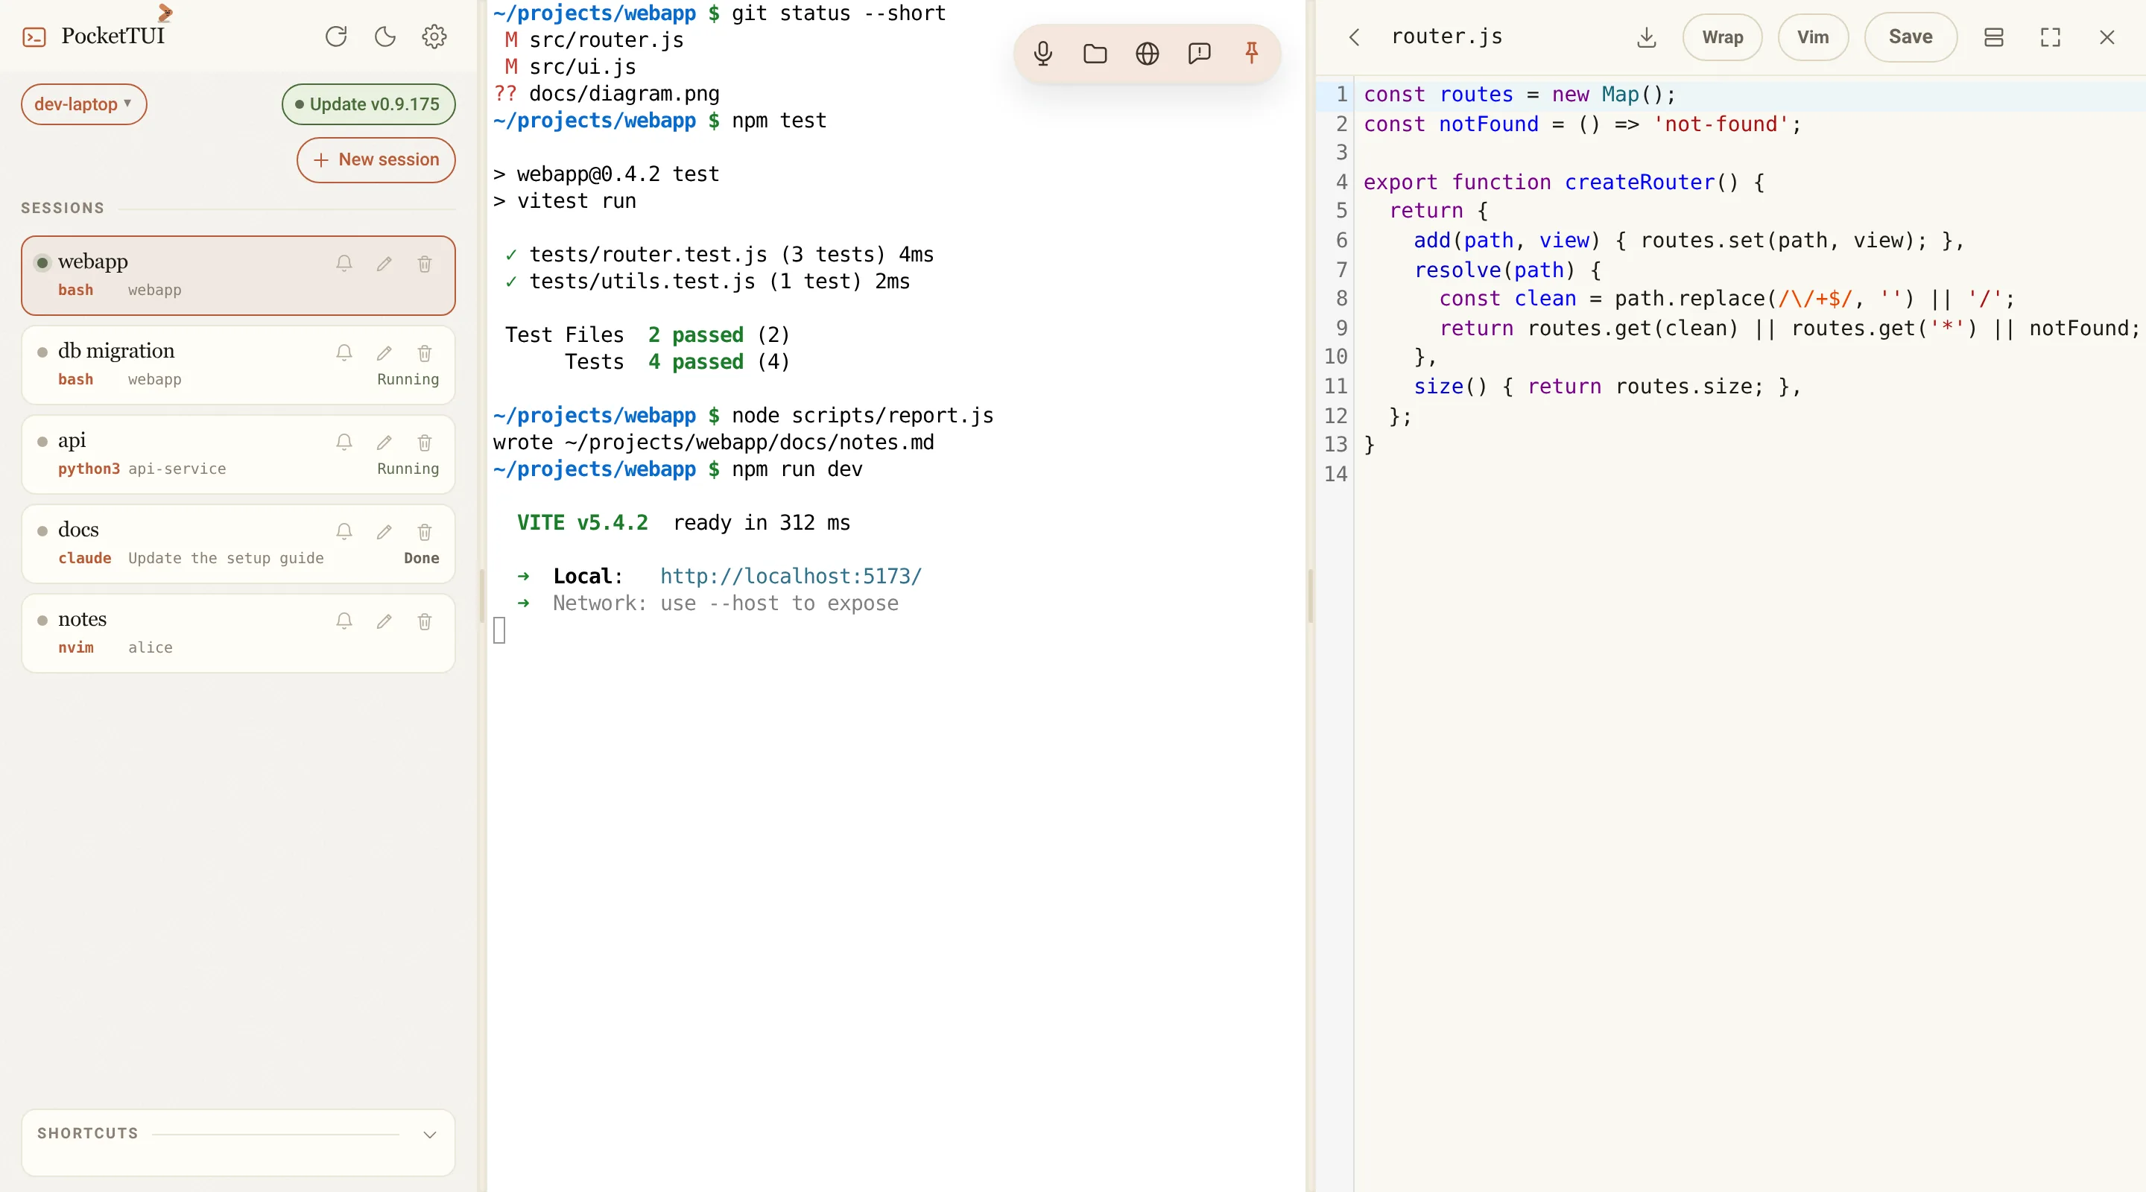Toggle the pin on the floating toolbar

pyautogui.click(x=1251, y=54)
